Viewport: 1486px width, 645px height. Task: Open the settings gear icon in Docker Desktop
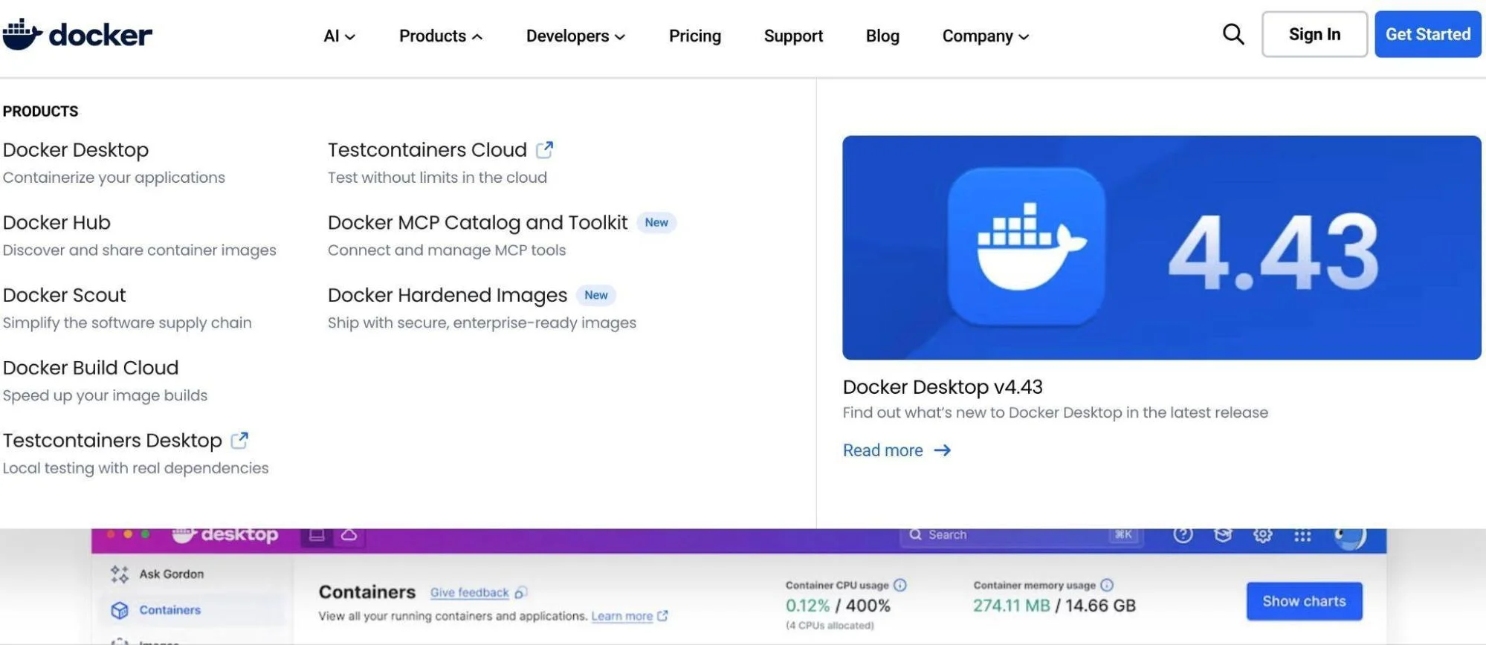pos(1262,535)
